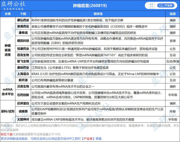The height and width of the screenshot is (142, 180).
Task: Click 半年报 source in 义翘神州 row
Action: tap(172, 119)
